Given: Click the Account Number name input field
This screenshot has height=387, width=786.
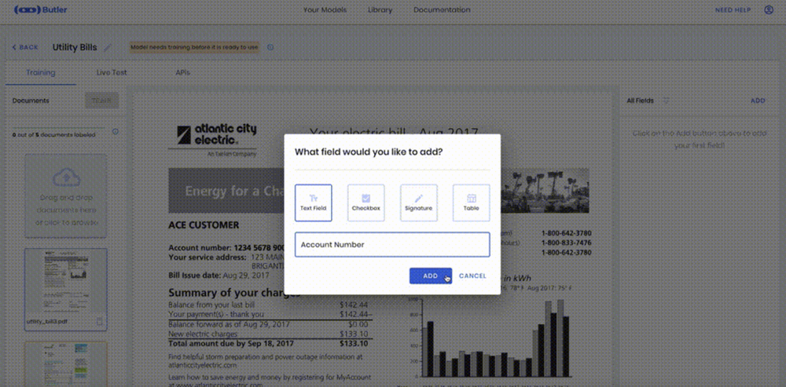Looking at the screenshot, I should point(392,245).
